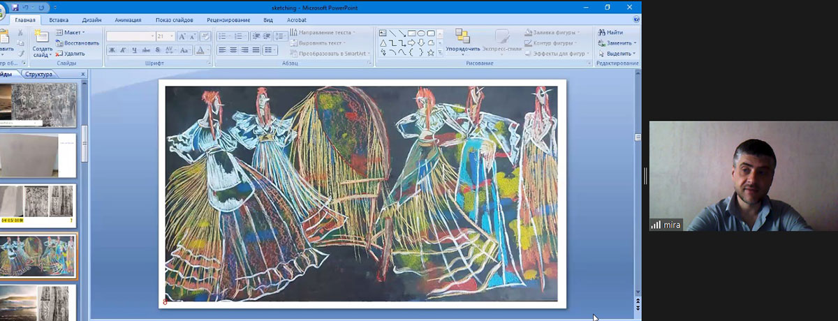Open the Макет layout dropdown
Screen dimensions: 838x321
[x=70, y=32]
